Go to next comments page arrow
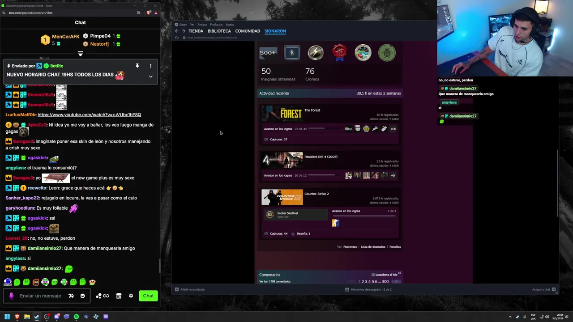The height and width of the screenshot is (322, 573). [x=396, y=282]
